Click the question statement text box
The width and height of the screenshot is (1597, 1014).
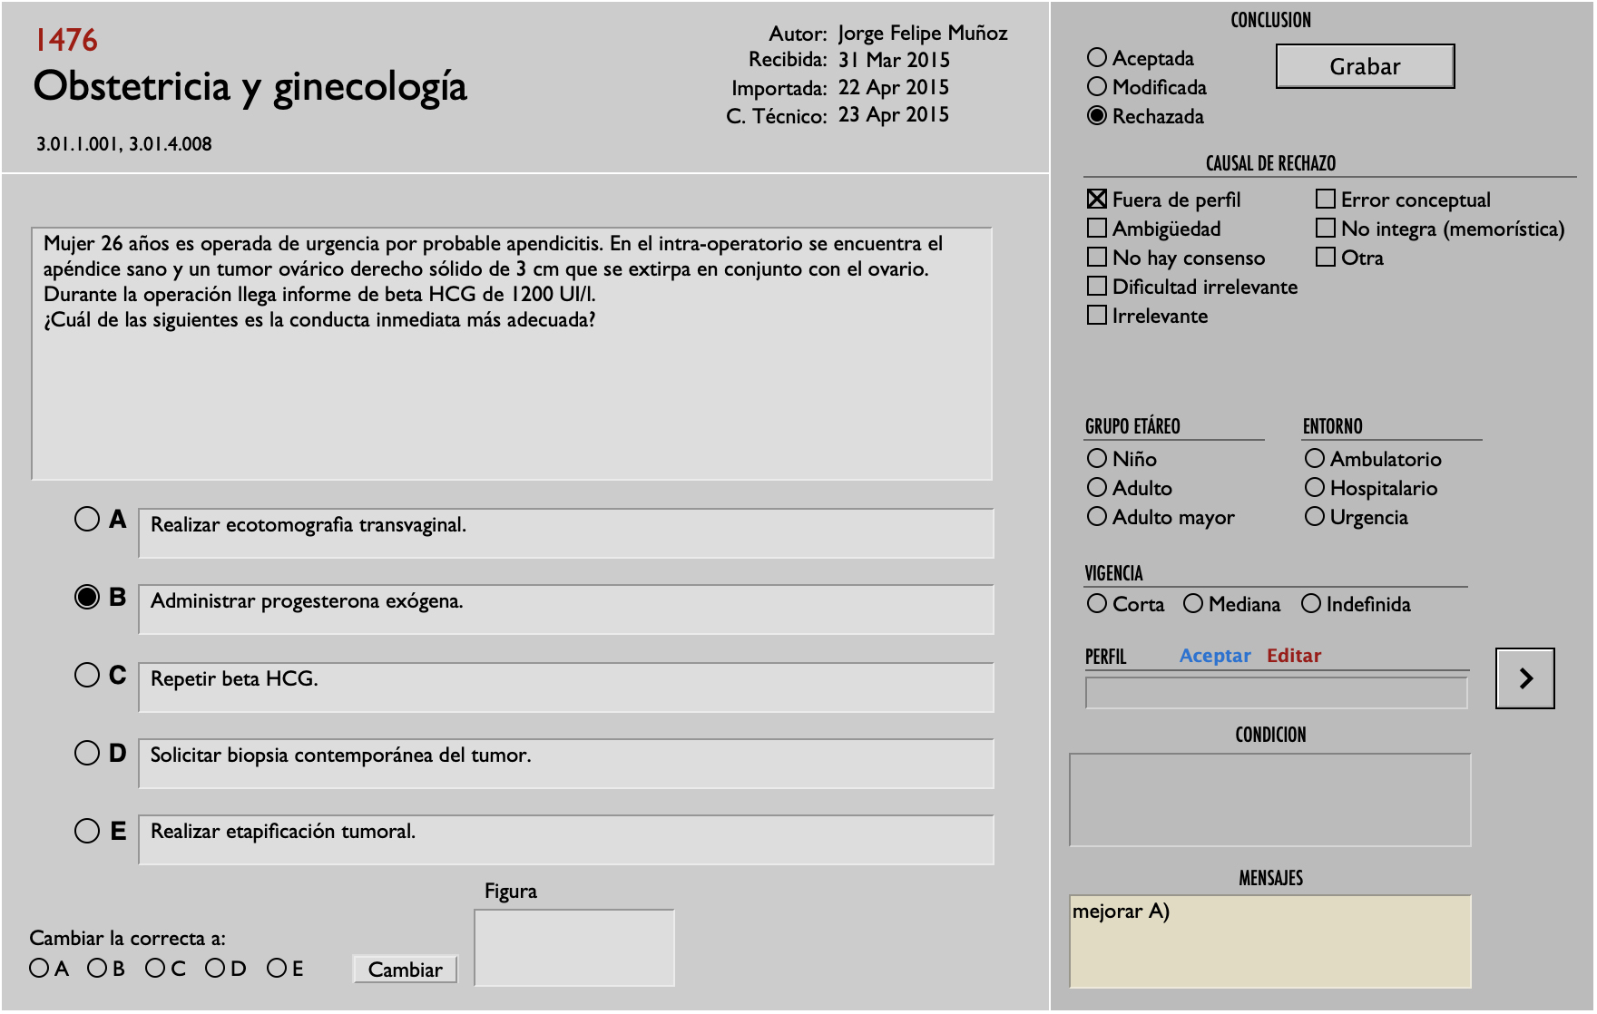(512, 354)
